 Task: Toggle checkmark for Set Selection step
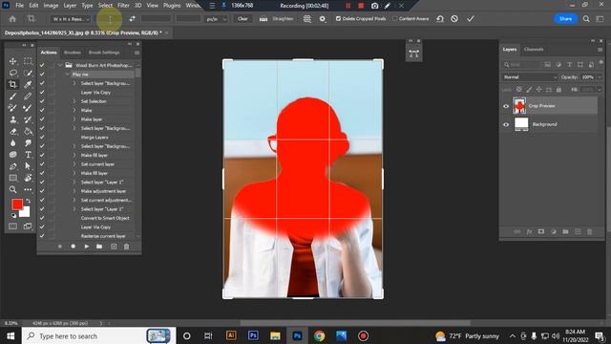tap(42, 101)
